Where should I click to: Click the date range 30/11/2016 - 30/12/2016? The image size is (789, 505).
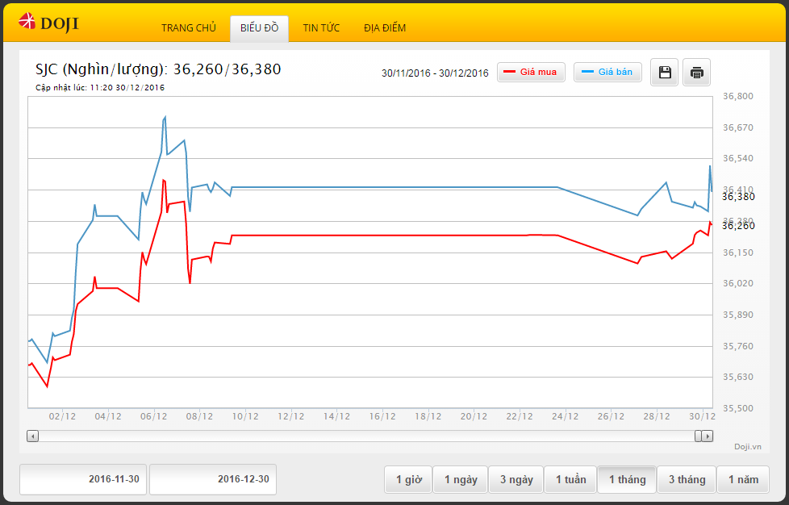point(435,73)
